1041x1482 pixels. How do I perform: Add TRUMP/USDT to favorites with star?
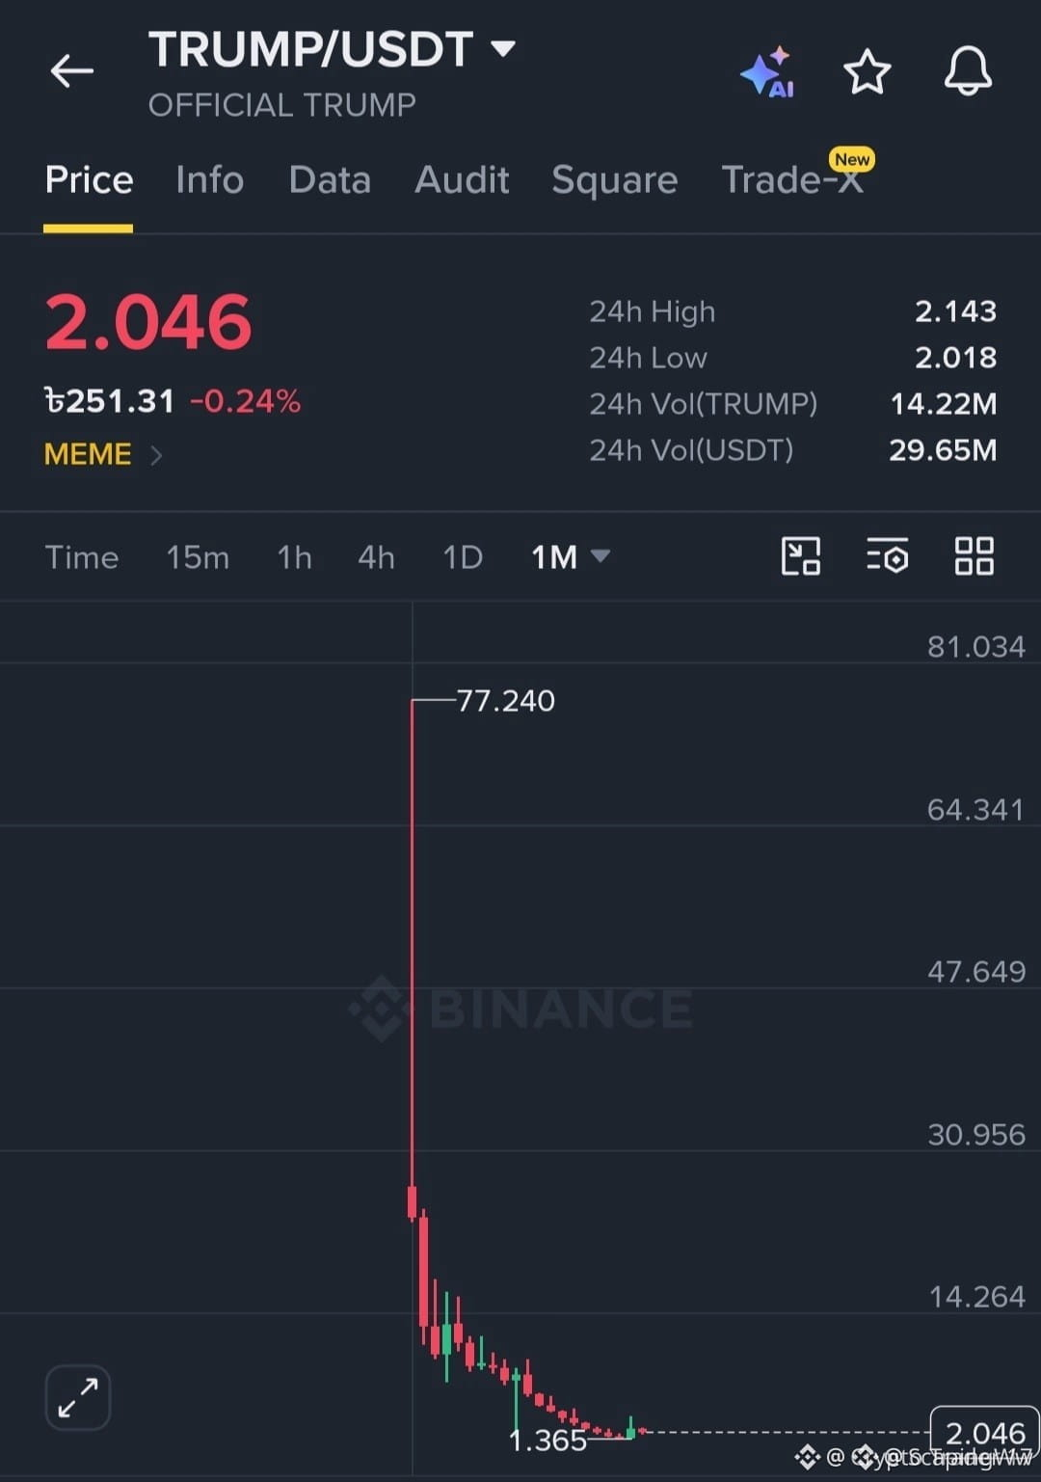(867, 71)
